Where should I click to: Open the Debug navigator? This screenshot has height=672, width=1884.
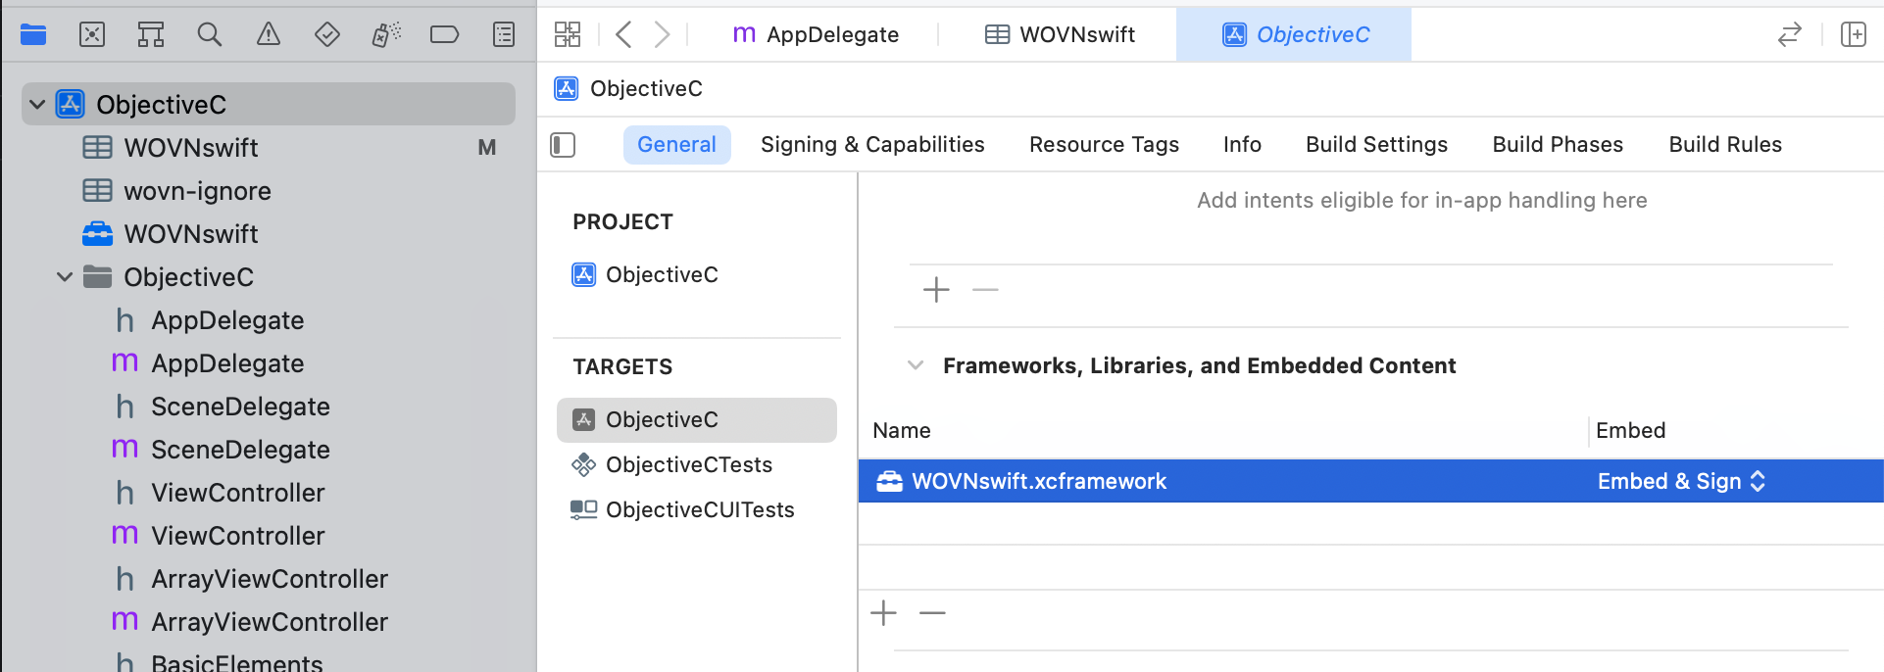(x=386, y=35)
